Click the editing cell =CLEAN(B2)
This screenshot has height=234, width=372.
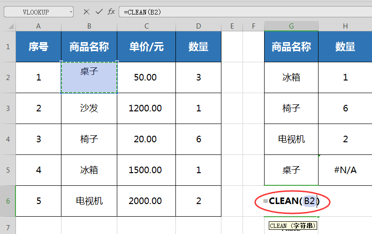coord(291,201)
